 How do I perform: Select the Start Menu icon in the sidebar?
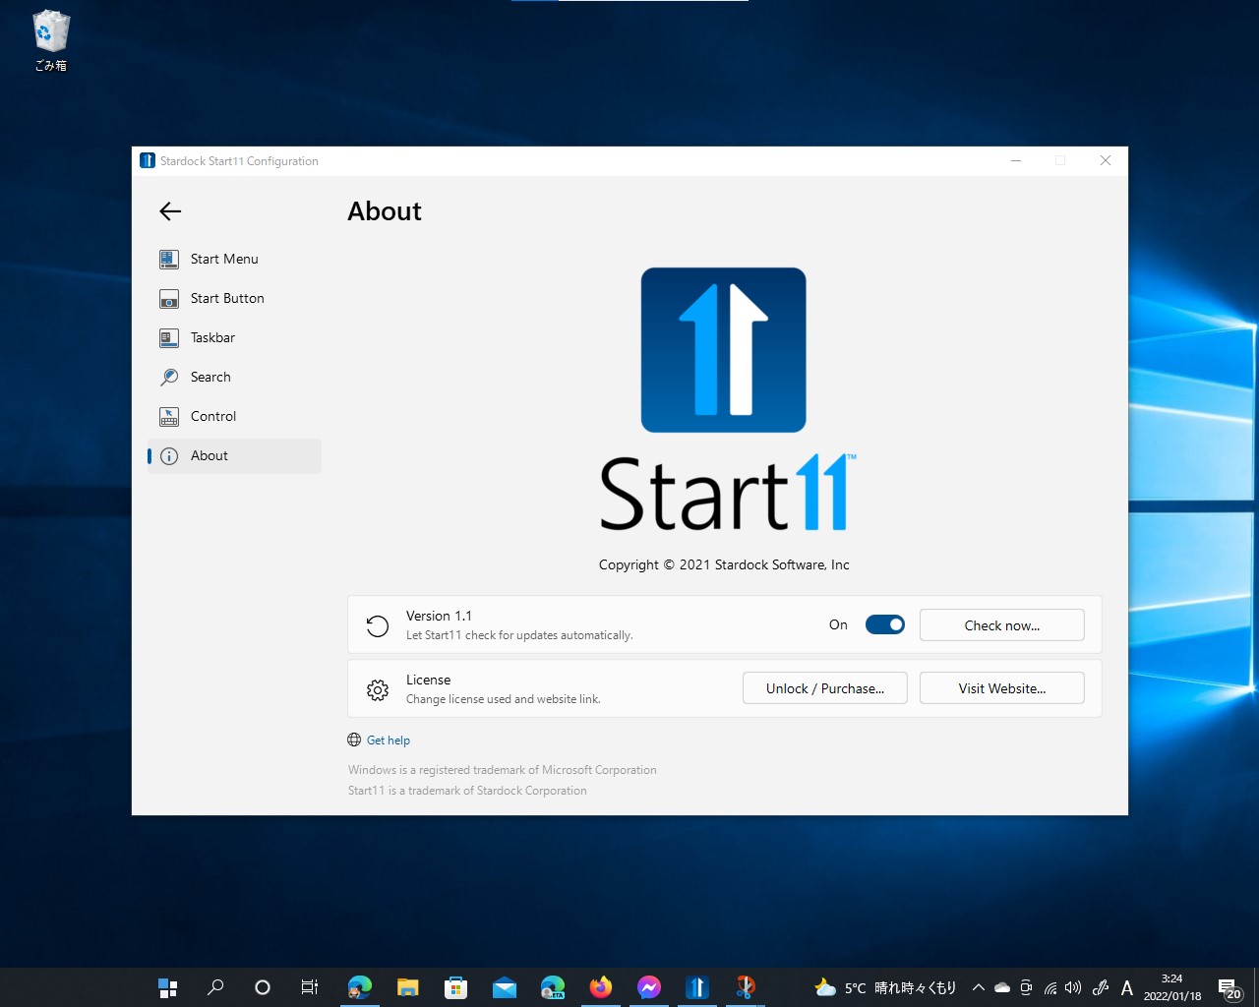(168, 259)
